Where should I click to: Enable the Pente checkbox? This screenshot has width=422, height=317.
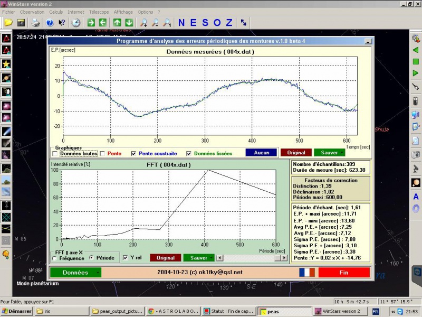(x=102, y=154)
